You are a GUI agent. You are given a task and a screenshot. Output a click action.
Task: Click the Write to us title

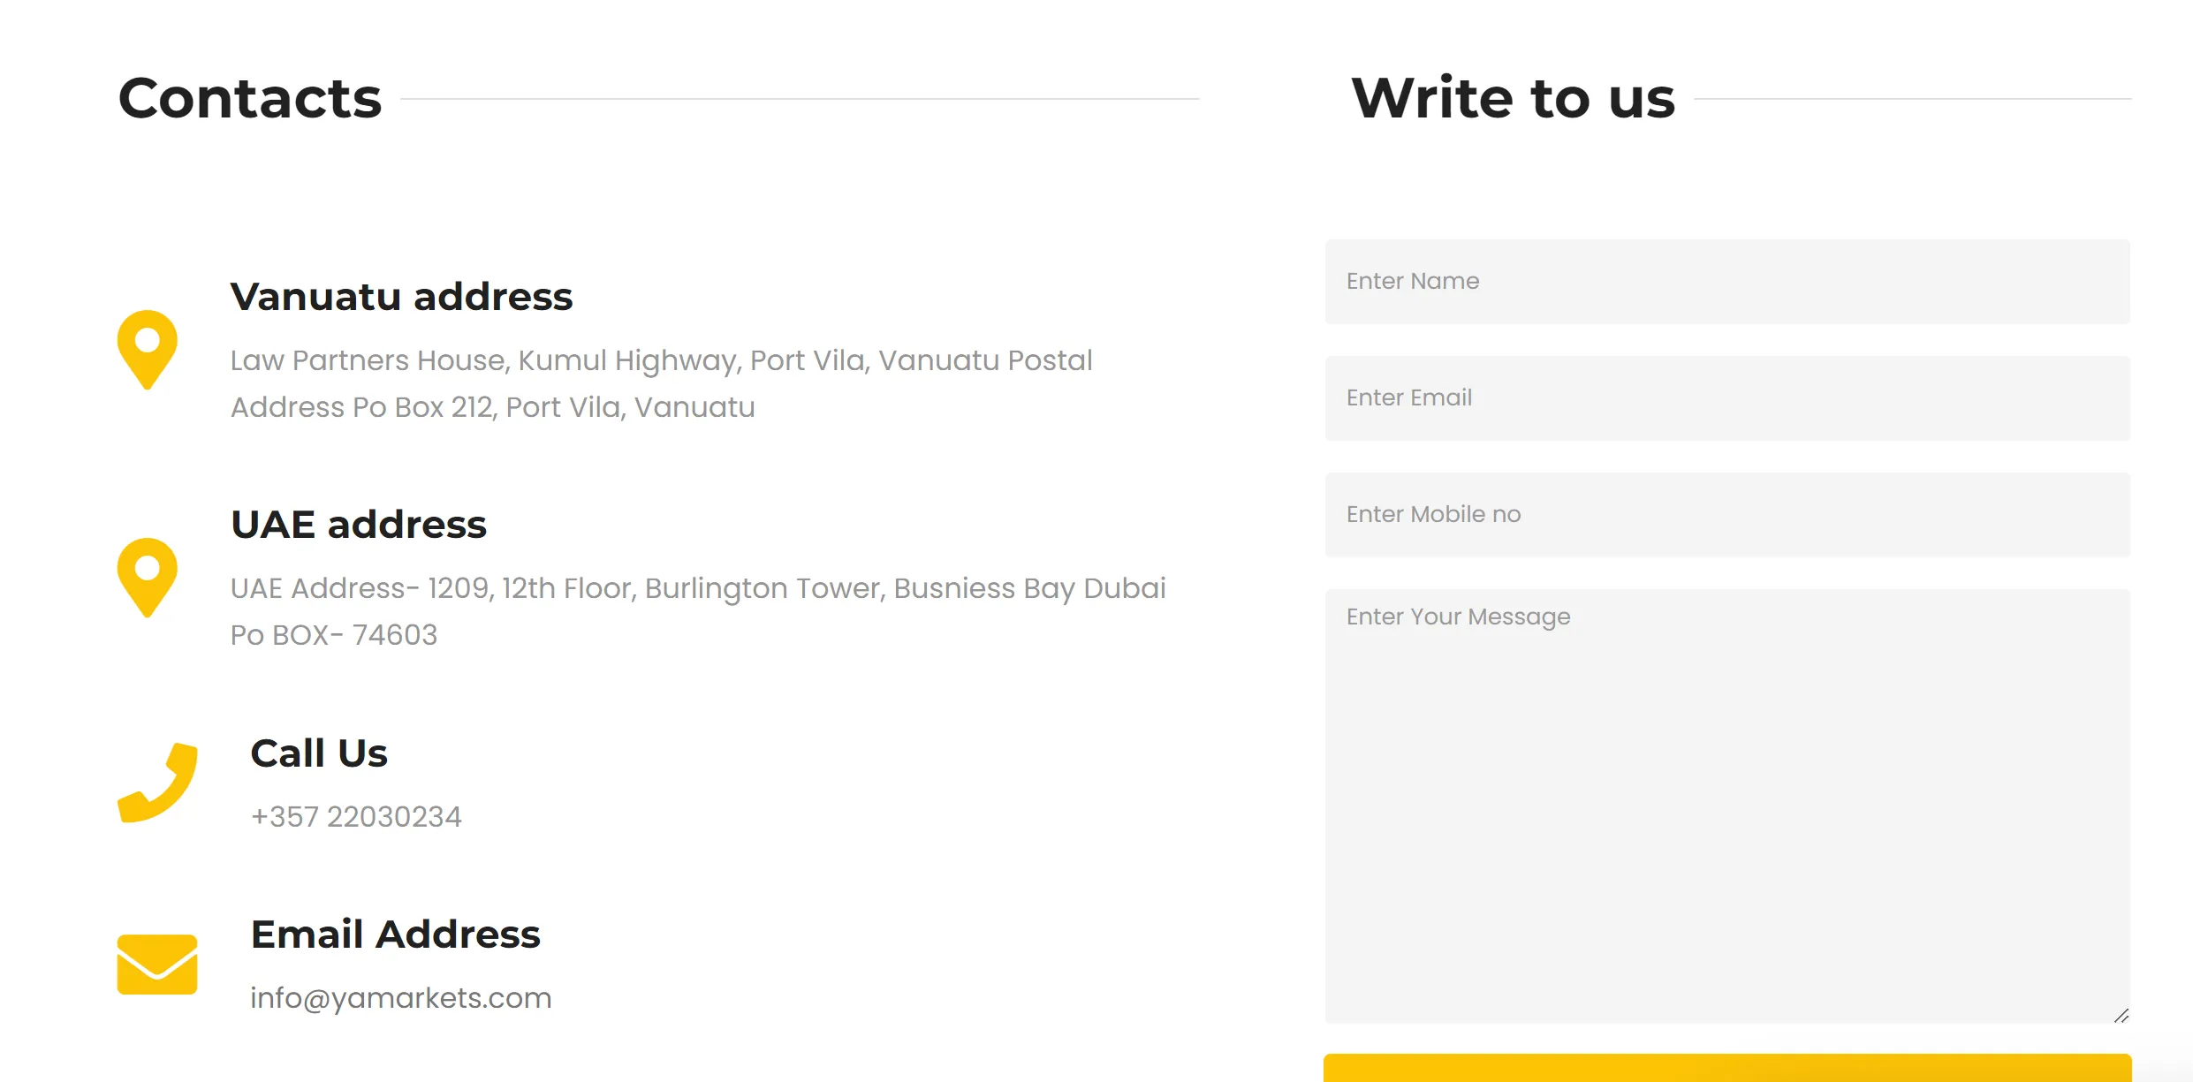click(1513, 97)
